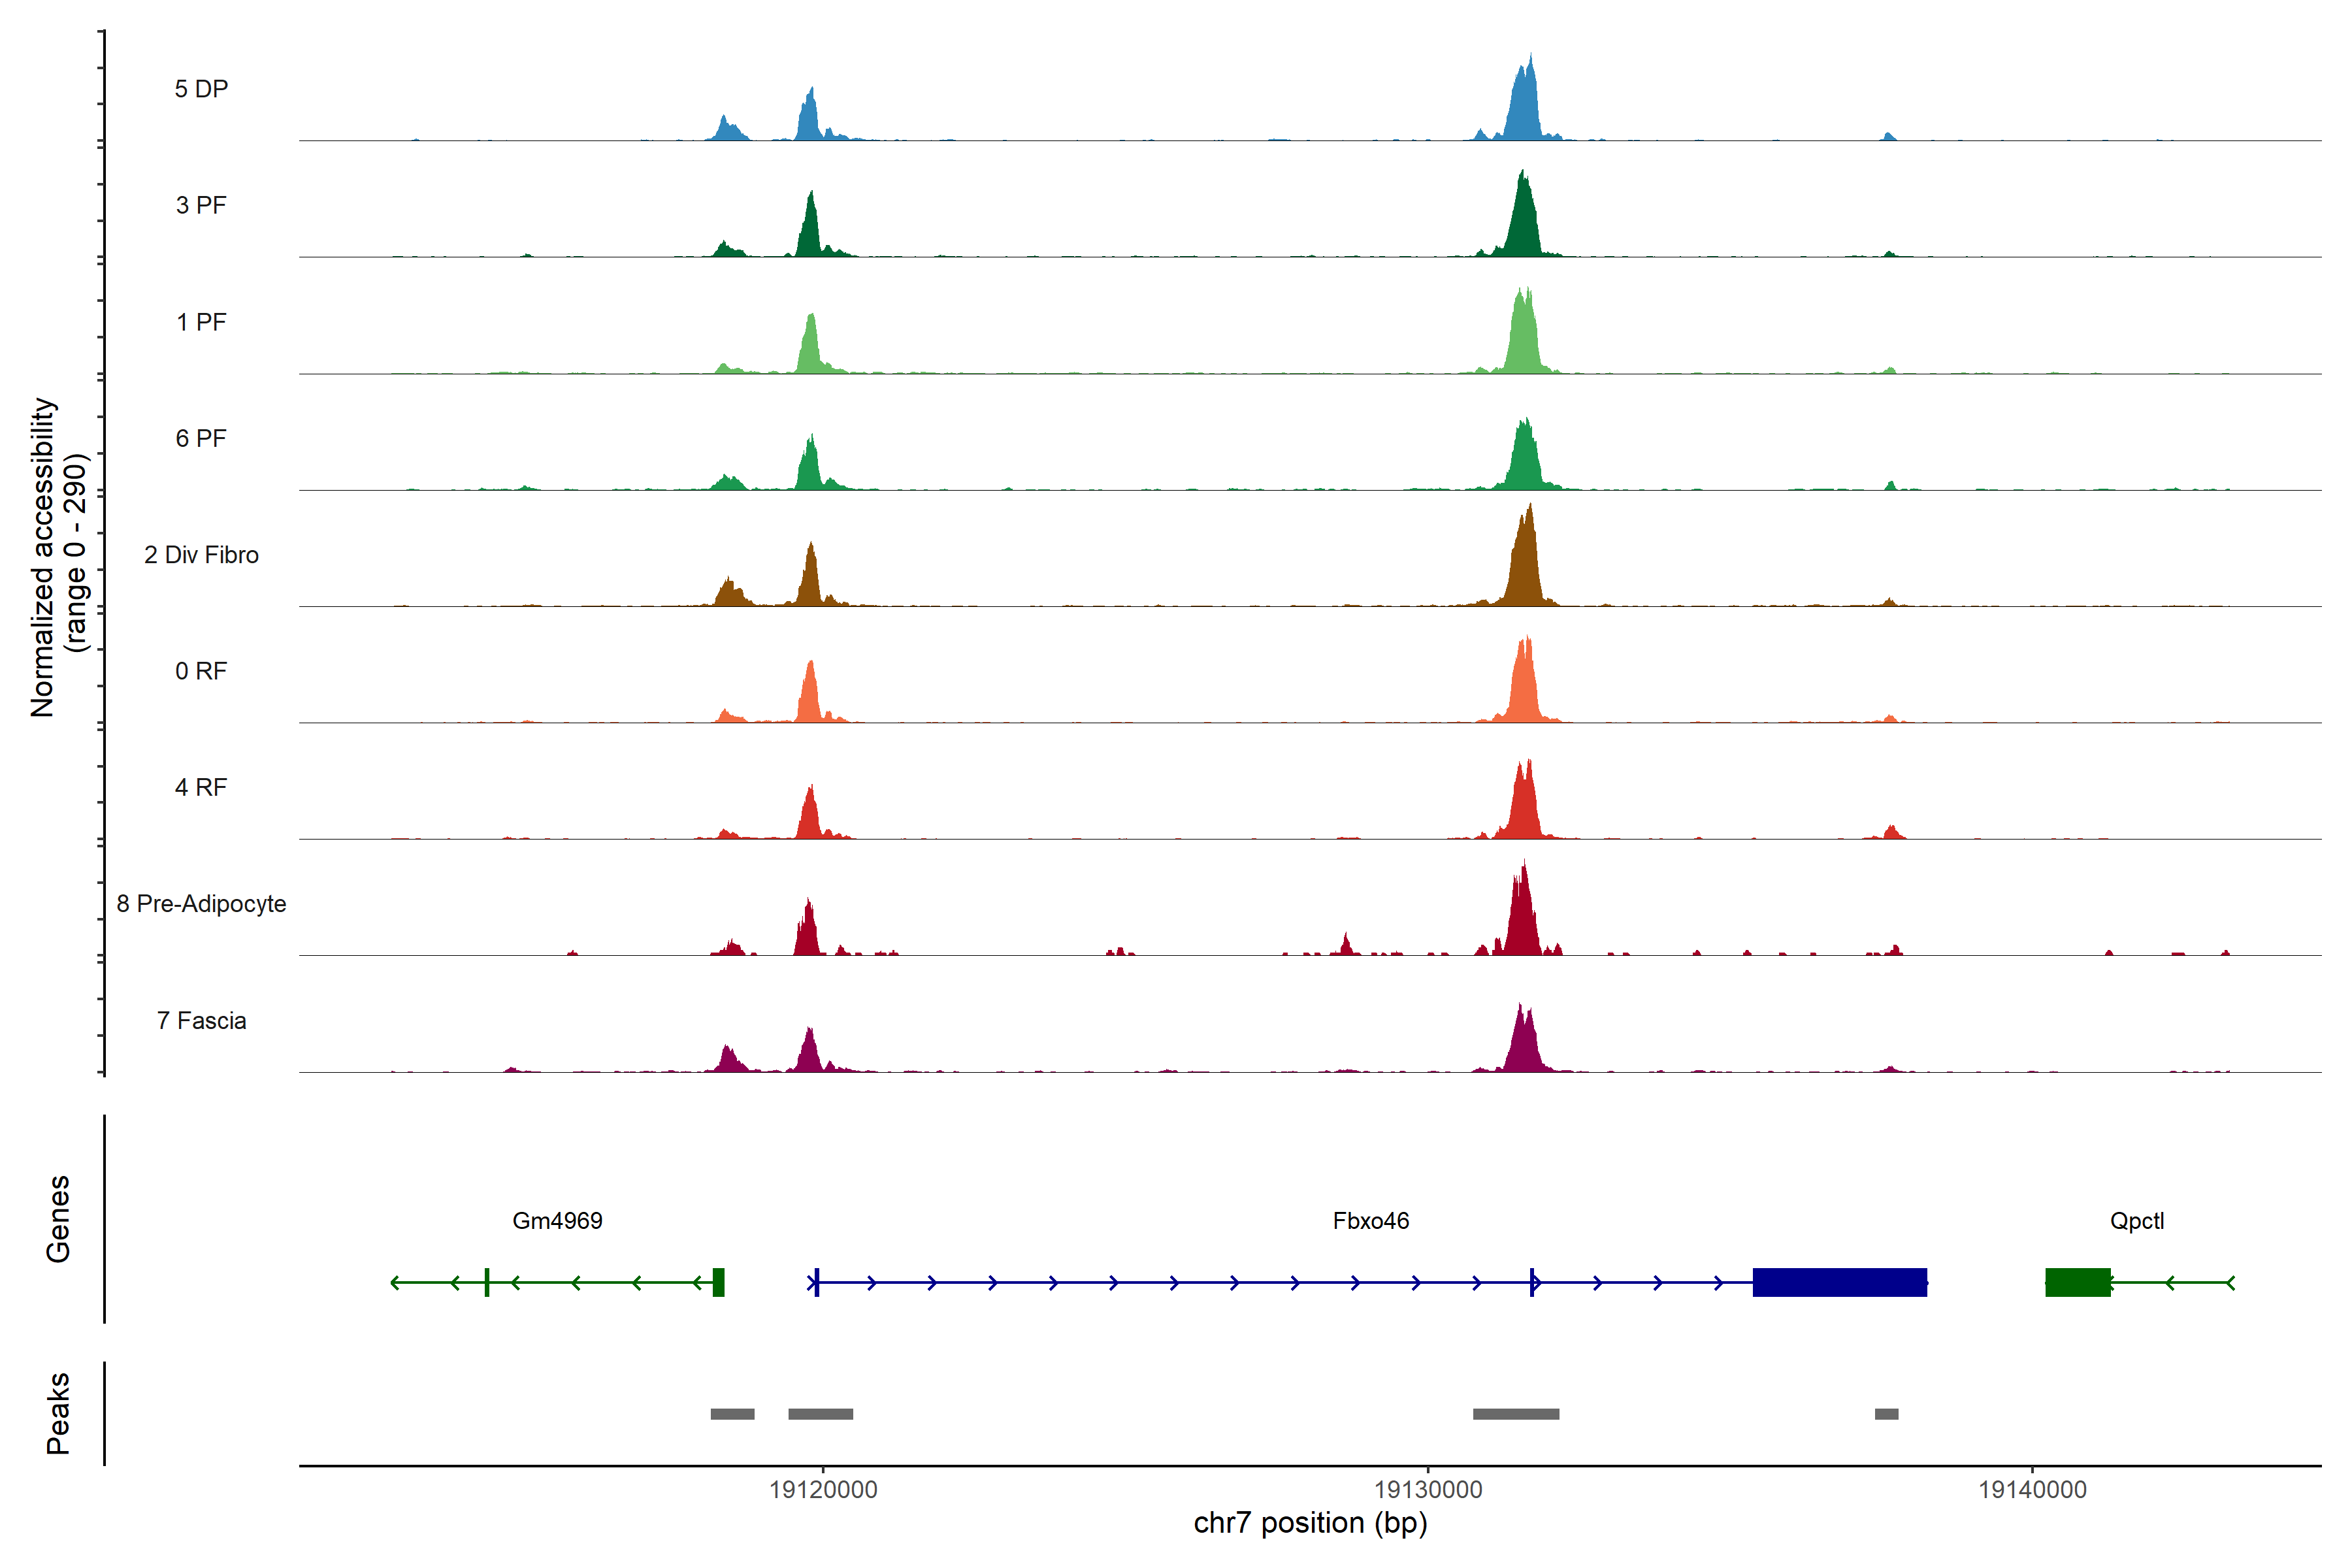
Task: Select the 7 Fascia track label
Action: coord(201,1021)
